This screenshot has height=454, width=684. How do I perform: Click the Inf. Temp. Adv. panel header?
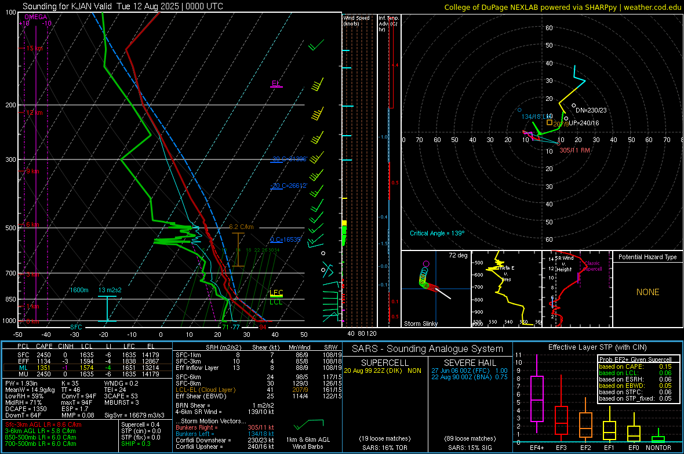tap(388, 24)
